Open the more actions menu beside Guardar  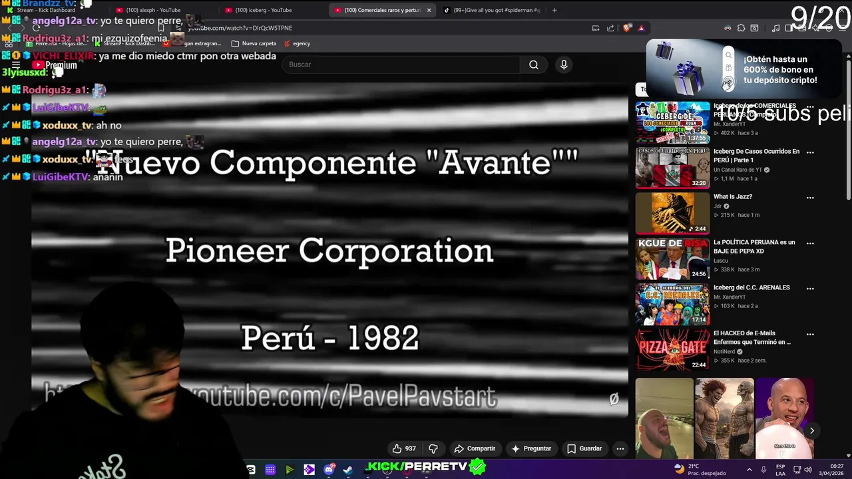[x=620, y=448]
